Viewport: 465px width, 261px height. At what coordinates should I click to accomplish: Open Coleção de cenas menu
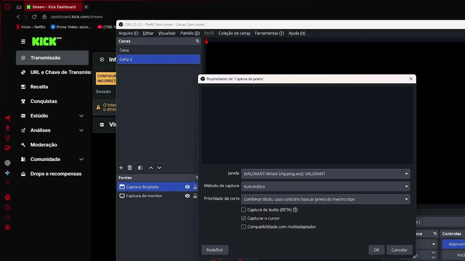click(234, 33)
